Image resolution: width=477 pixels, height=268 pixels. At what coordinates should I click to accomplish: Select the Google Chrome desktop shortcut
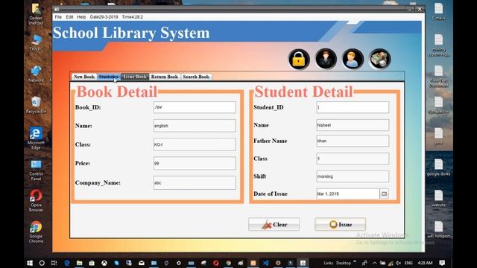[x=36, y=232]
